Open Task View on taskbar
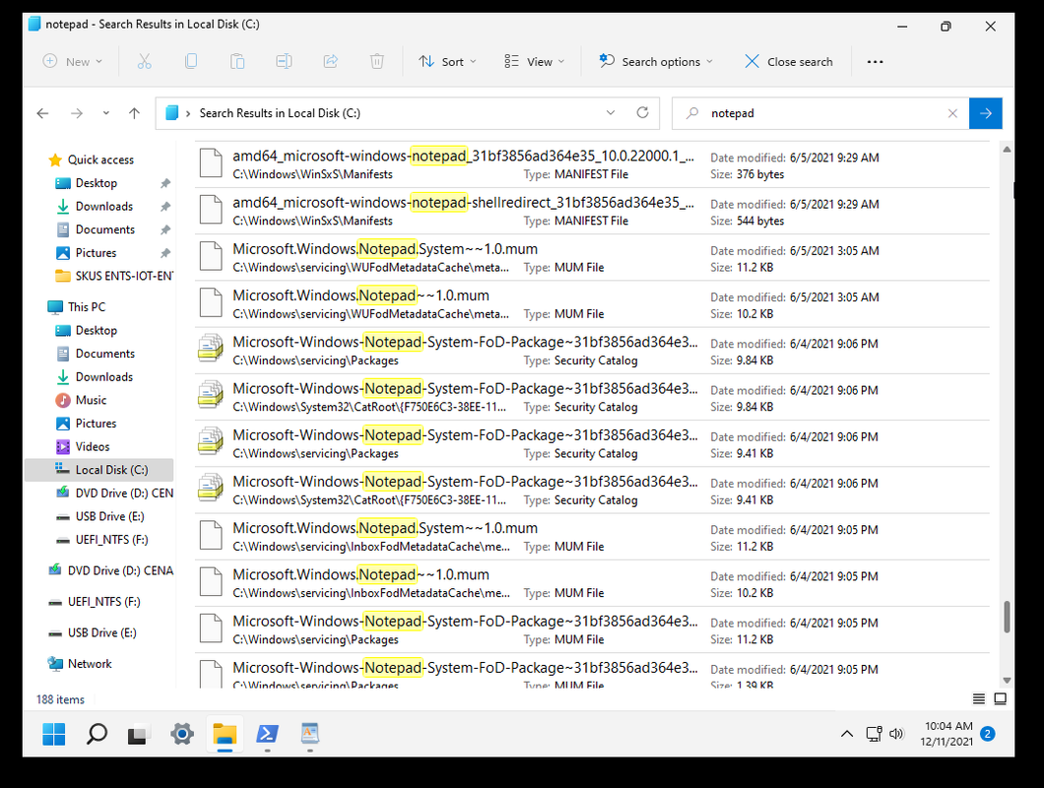This screenshot has width=1044, height=788. point(138,734)
